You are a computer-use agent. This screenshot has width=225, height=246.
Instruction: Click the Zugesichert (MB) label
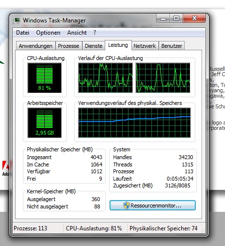133,185
